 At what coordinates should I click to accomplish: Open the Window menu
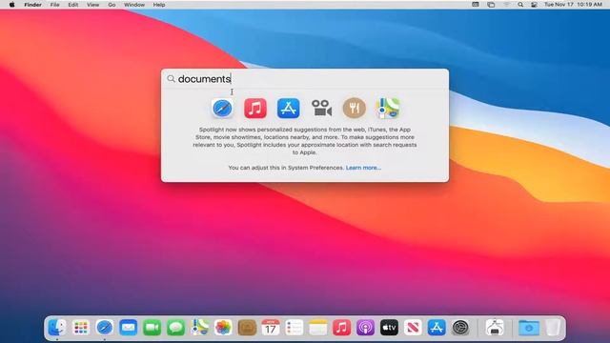[134, 5]
